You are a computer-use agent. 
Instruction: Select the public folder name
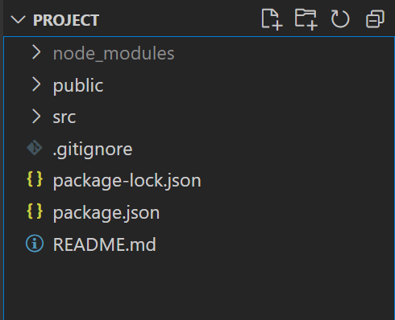coord(78,86)
